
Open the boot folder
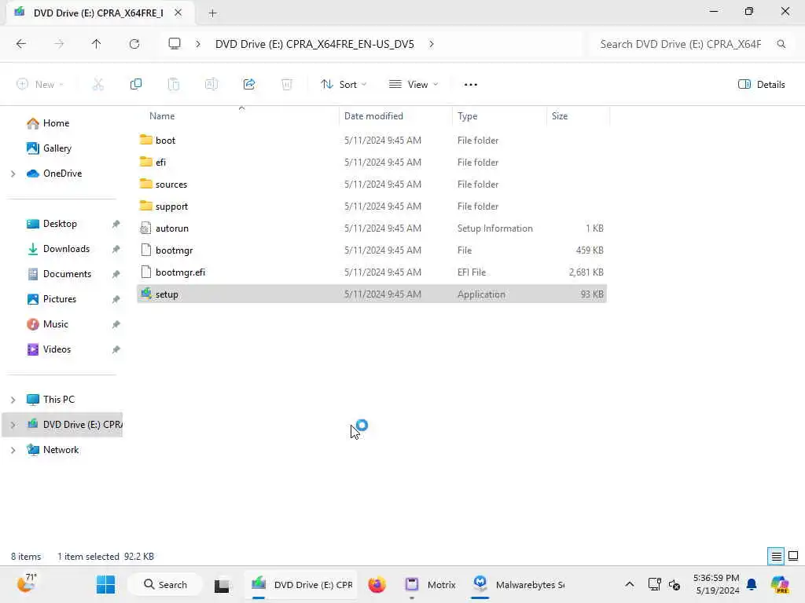point(165,140)
